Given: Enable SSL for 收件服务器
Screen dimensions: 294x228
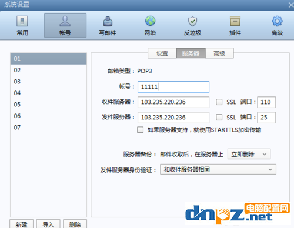Looking at the screenshot, I should click(219, 102).
